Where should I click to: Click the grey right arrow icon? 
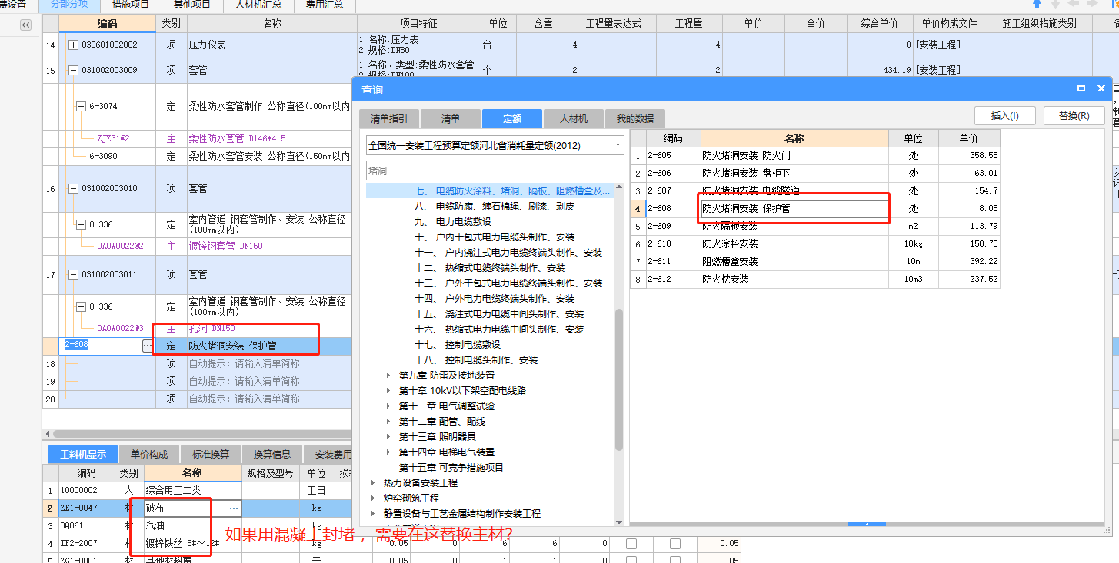coord(1091,5)
